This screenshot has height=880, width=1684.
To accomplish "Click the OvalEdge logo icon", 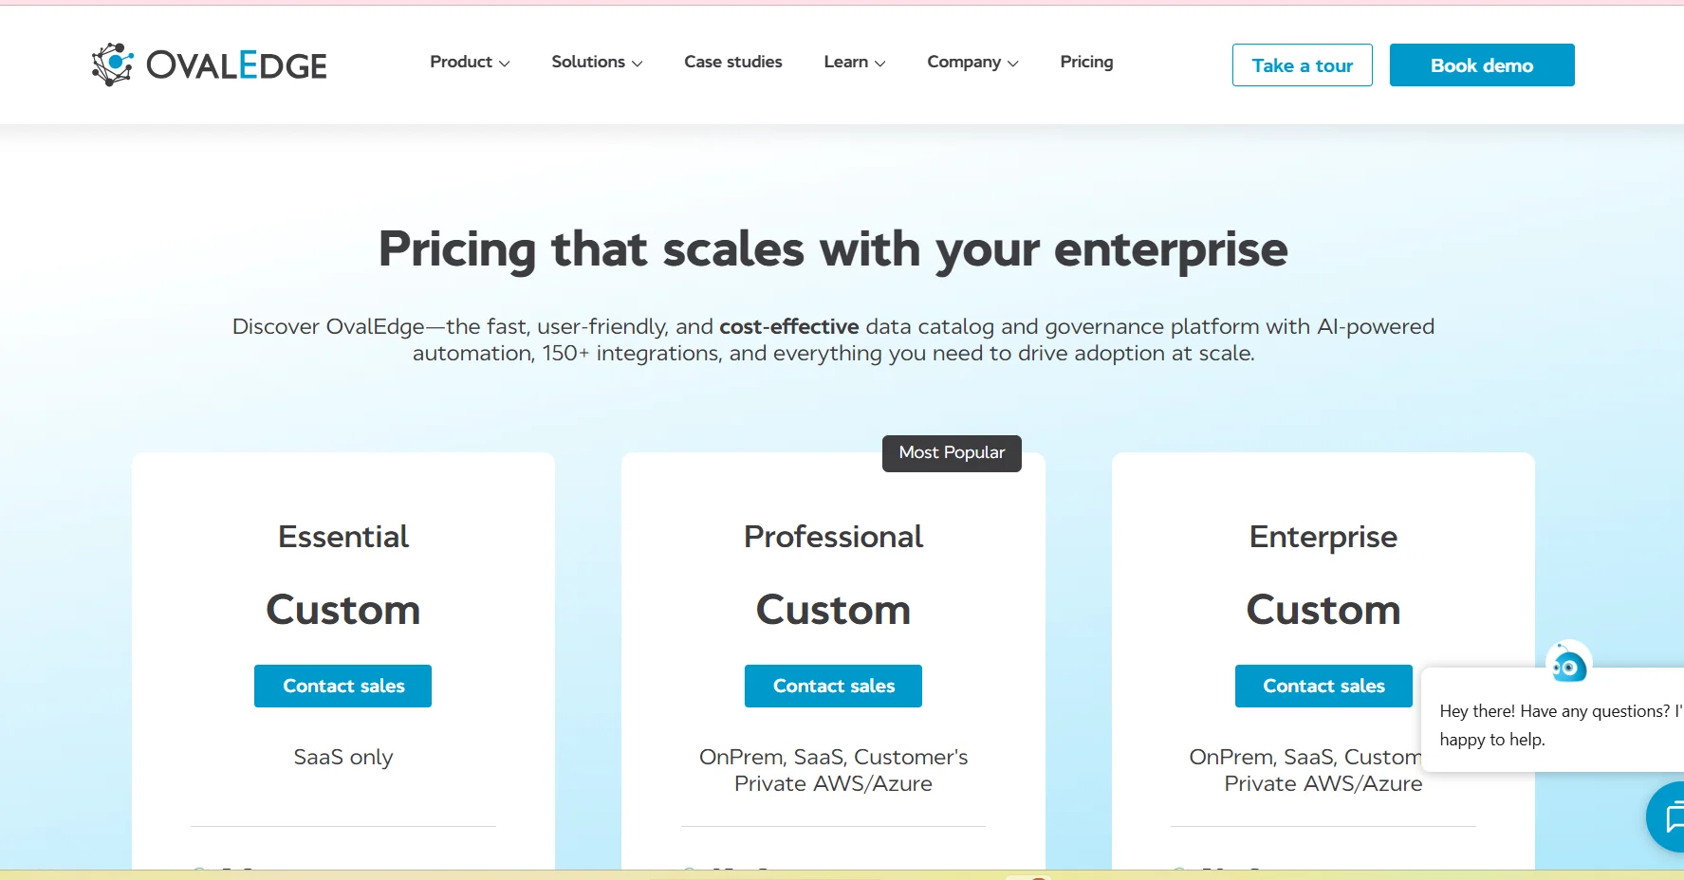I will click(x=112, y=64).
